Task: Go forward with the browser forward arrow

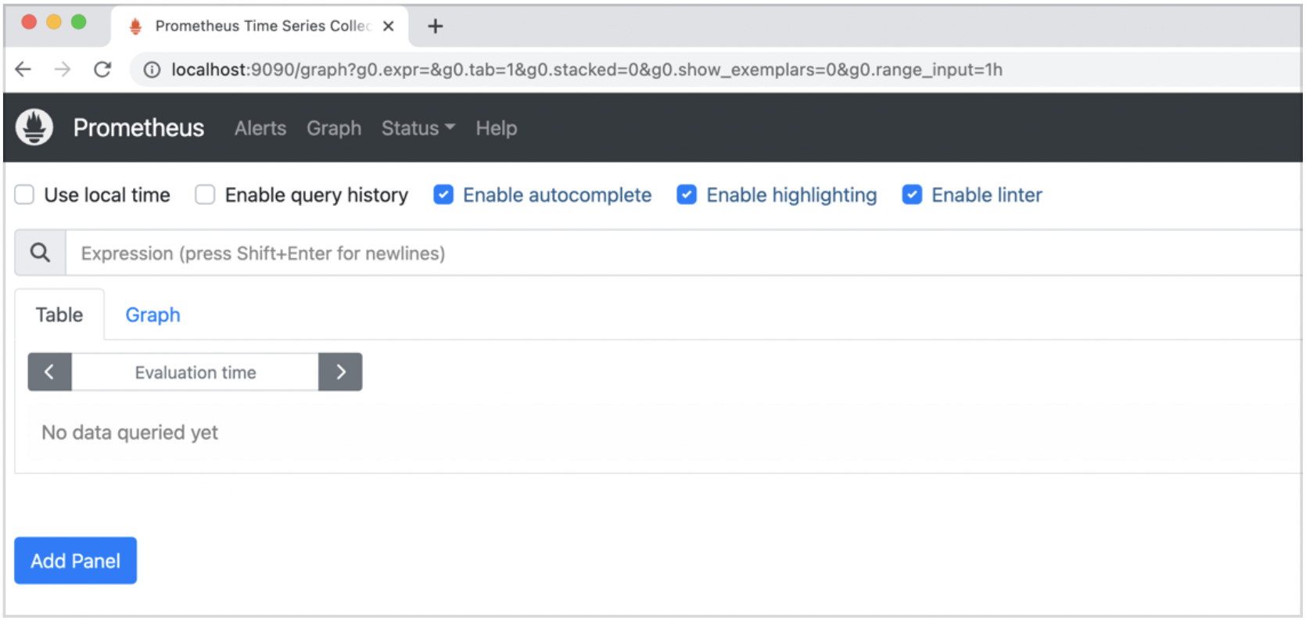Action: tap(63, 70)
